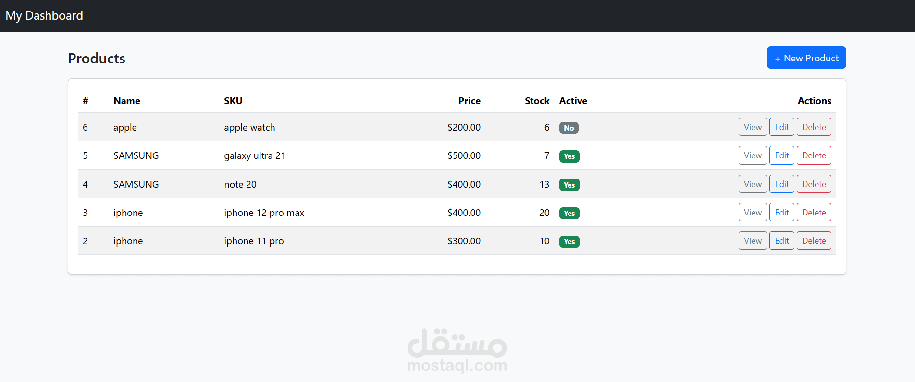Viewport: 915px width, 382px height.
Task: Delete the note 20 product
Action: pyautogui.click(x=814, y=184)
